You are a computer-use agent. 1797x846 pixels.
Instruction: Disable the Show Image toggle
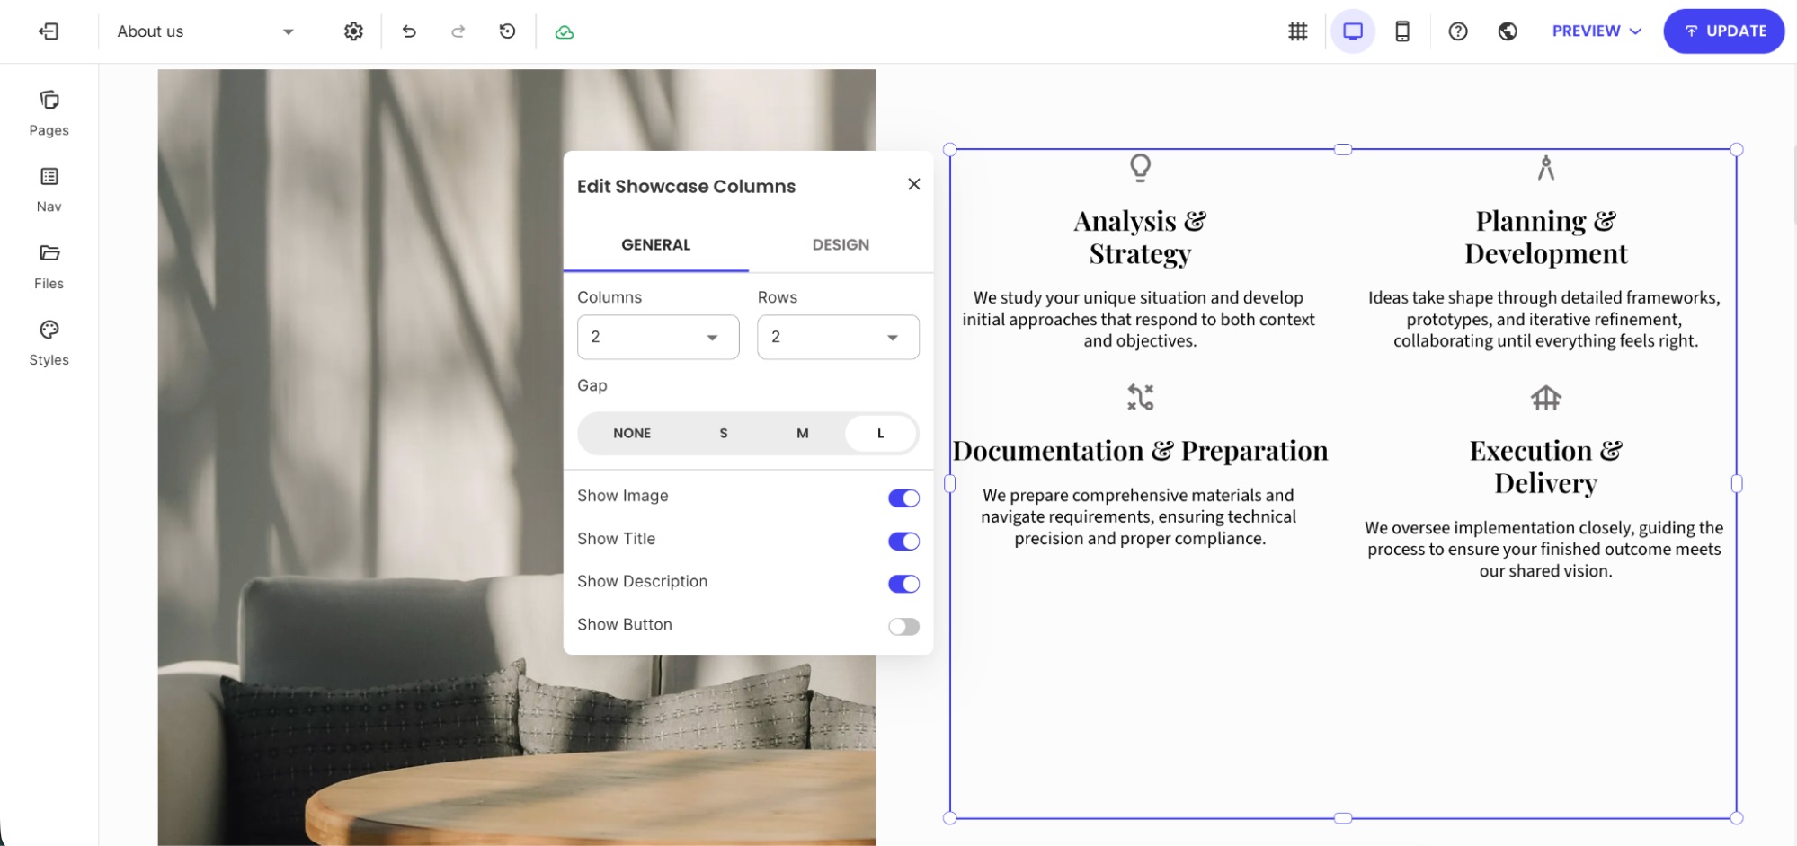(903, 498)
